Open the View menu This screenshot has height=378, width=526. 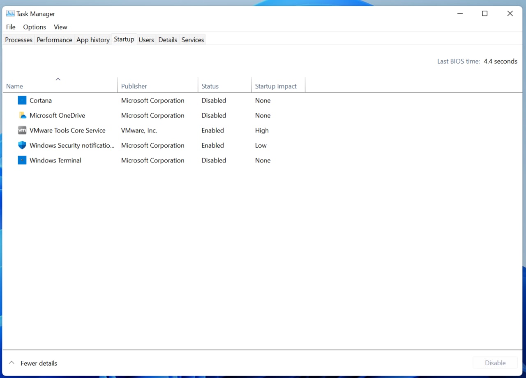coord(60,27)
